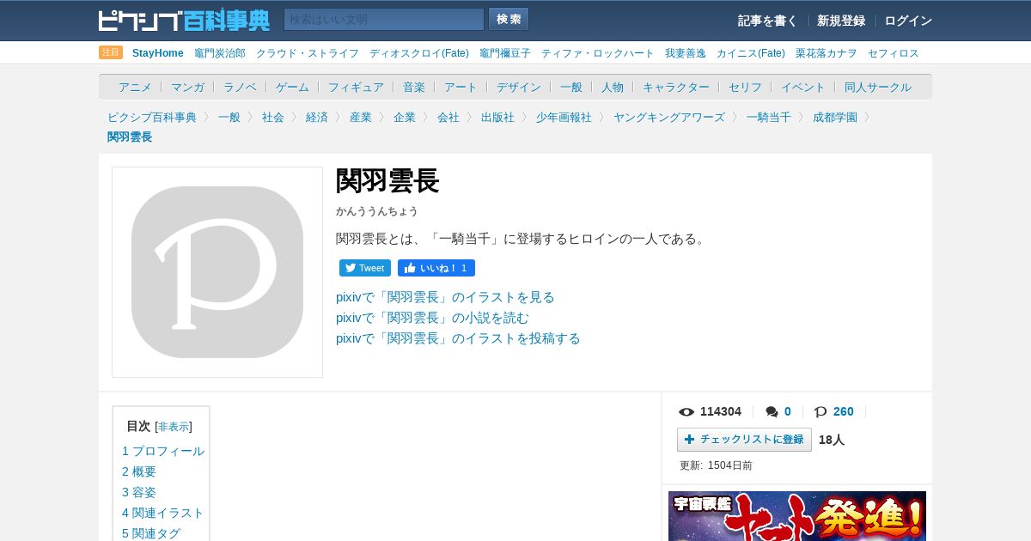Open trending tag セフィロス
The width and height of the screenshot is (1031, 541).
(x=894, y=53)
